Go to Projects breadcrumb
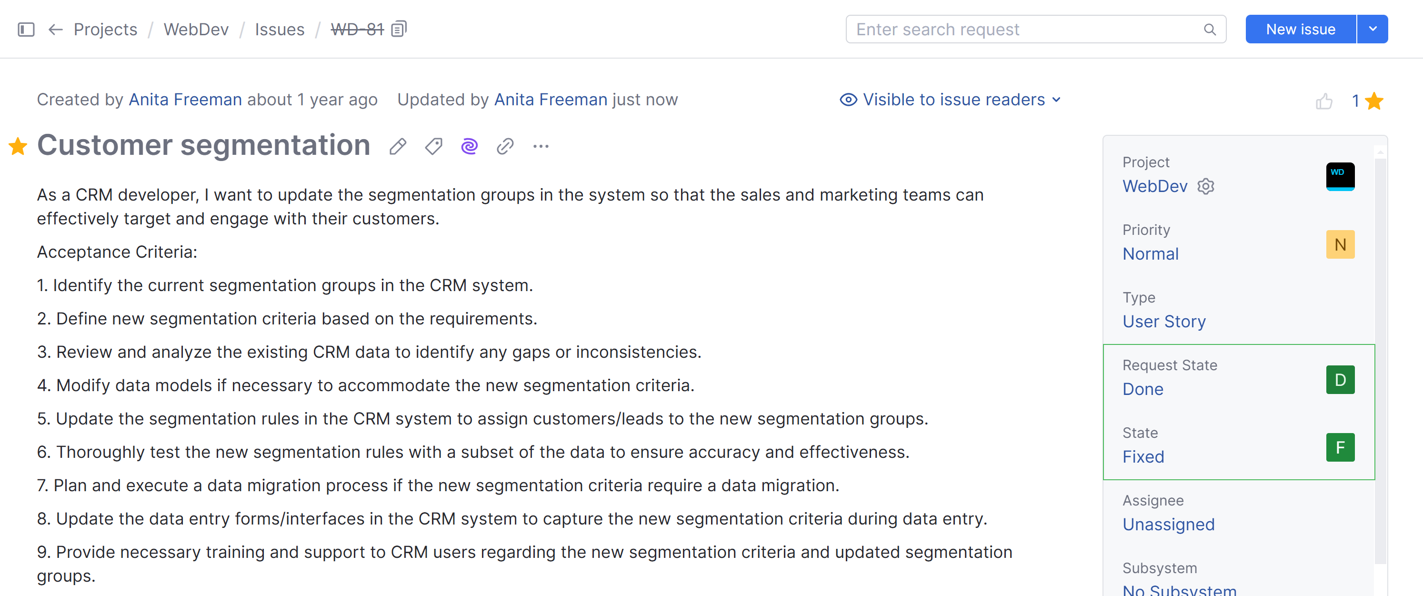Viewport: 1423px width, 596px height. pos(106,29)
